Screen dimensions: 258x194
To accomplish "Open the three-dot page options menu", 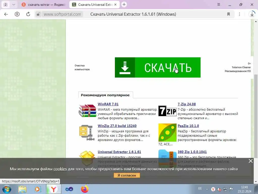I will 240,14.
